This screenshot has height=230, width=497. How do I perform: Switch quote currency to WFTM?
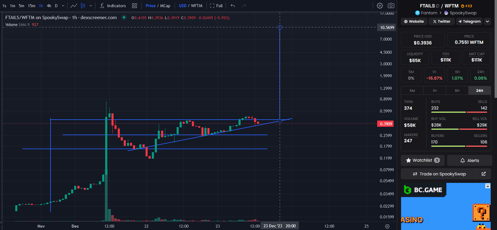pos(196,6)
